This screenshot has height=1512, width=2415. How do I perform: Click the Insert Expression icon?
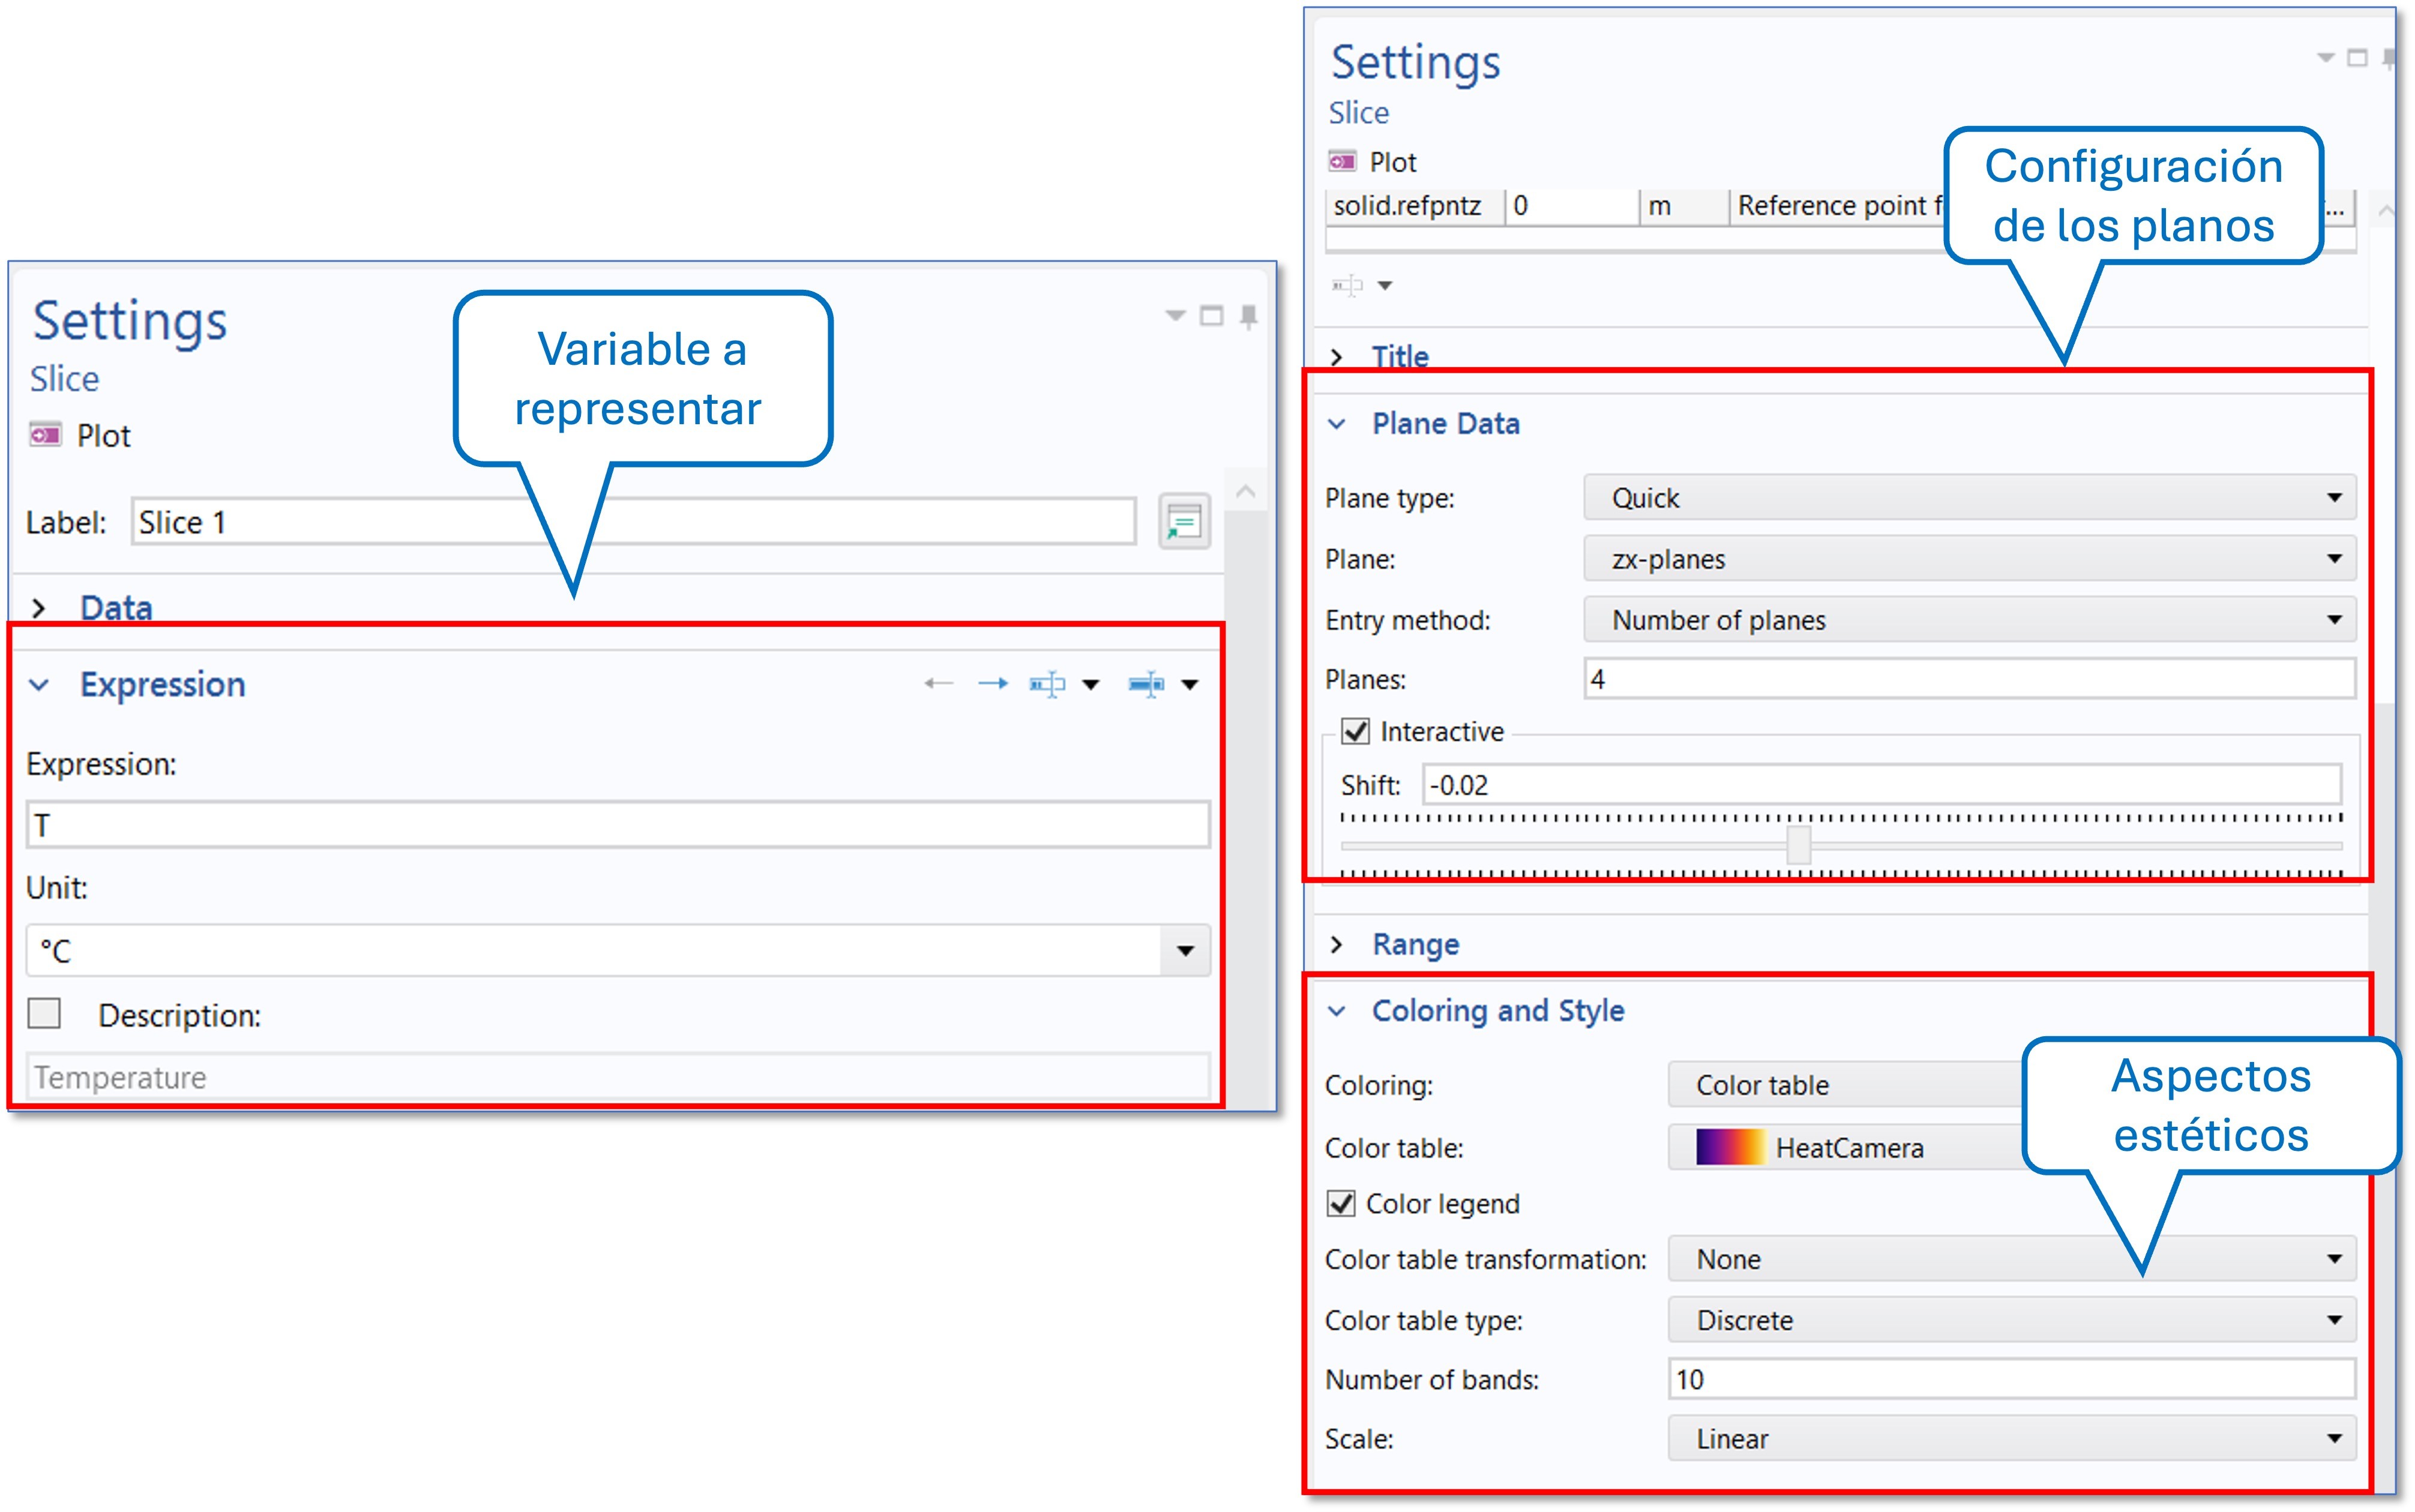pos(1048,684)
